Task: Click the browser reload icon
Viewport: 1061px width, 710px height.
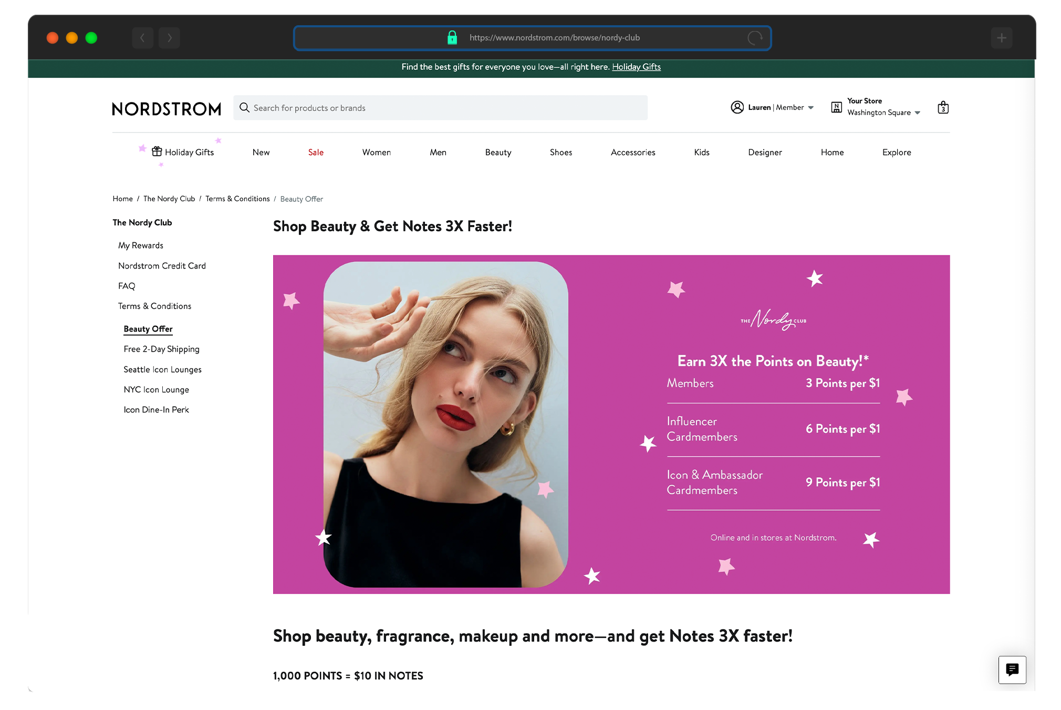Action: pos(755,38)
